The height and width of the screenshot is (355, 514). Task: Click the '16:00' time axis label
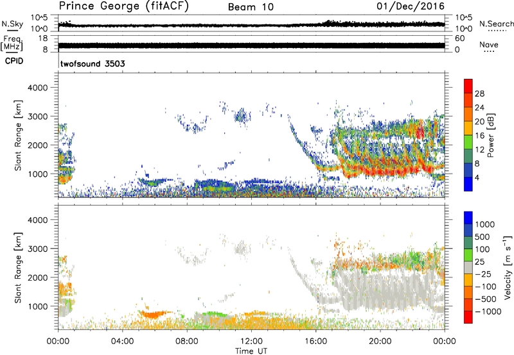(x=315, y=342)
